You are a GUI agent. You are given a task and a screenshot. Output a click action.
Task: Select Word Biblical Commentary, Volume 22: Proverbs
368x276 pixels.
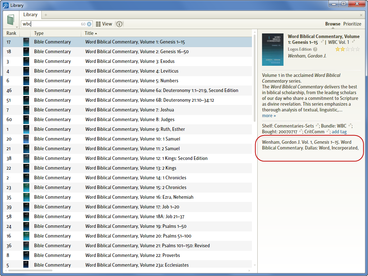pos(128,256)
